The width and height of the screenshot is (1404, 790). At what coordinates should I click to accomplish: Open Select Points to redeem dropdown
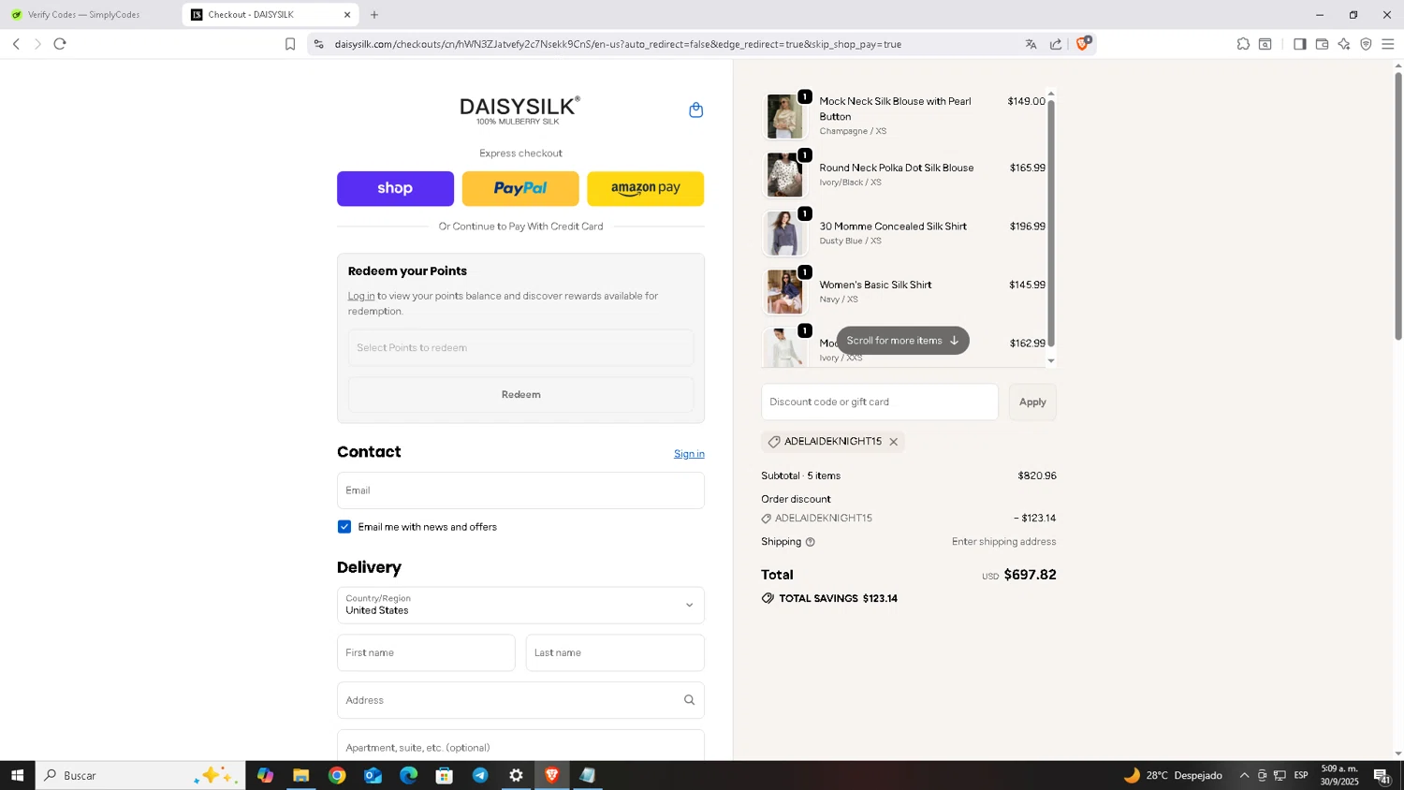[520, 348]
